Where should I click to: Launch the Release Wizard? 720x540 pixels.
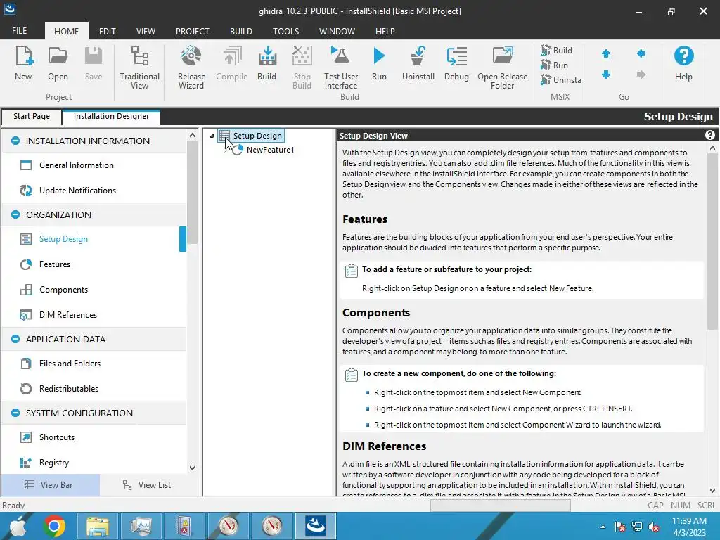(191, 67)
